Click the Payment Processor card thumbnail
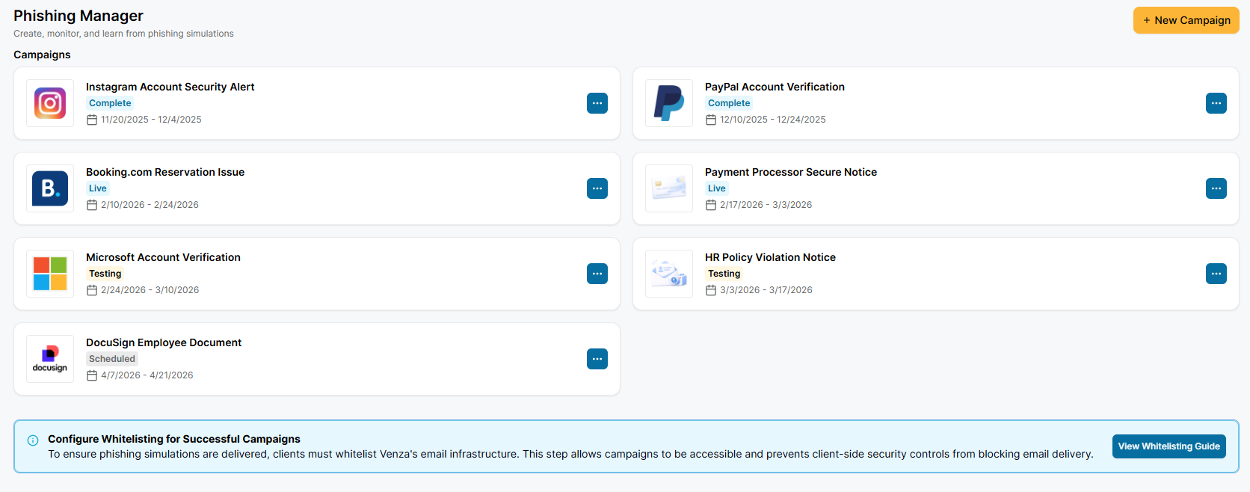 click(x=669, y=188)
